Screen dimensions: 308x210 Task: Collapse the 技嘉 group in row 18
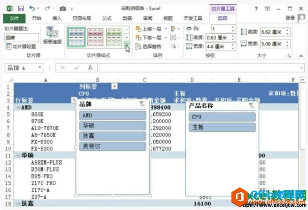pyautogui.click(x=18, y=204)
